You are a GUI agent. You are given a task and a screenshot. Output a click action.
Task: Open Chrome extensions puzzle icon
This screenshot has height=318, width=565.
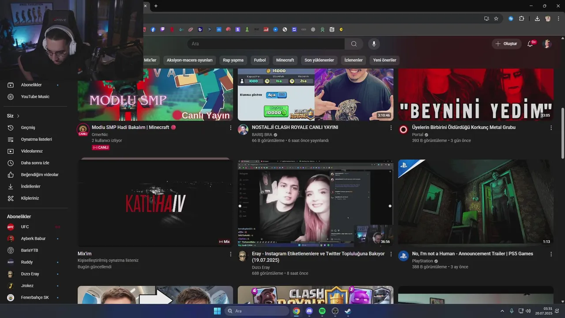pyautogui.click(x=521, y=19)
